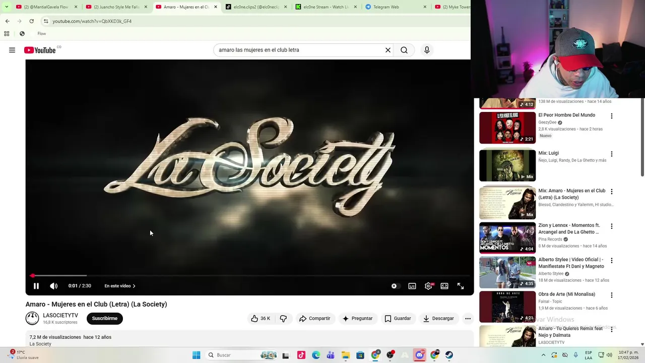
Task: Open options for Alberto Stylee Manifiestate video
Action: point(612,261)
